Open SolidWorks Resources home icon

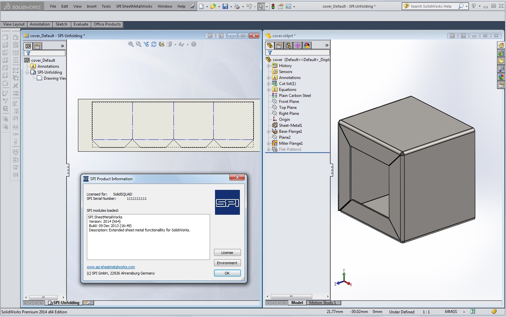tap(501, 45)
